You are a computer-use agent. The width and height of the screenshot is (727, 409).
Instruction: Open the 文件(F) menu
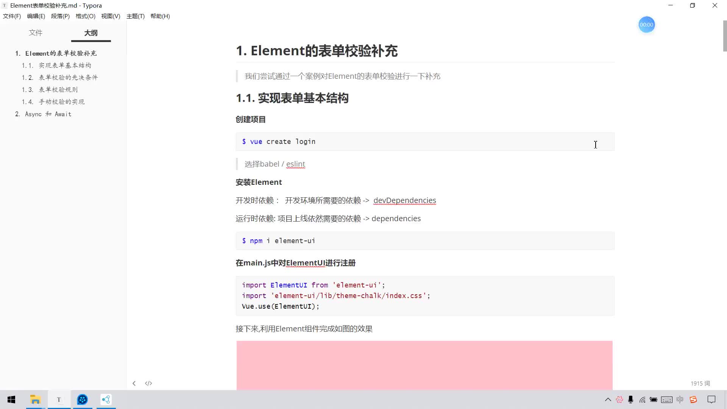pyautogui.click(x=12, y=16)
